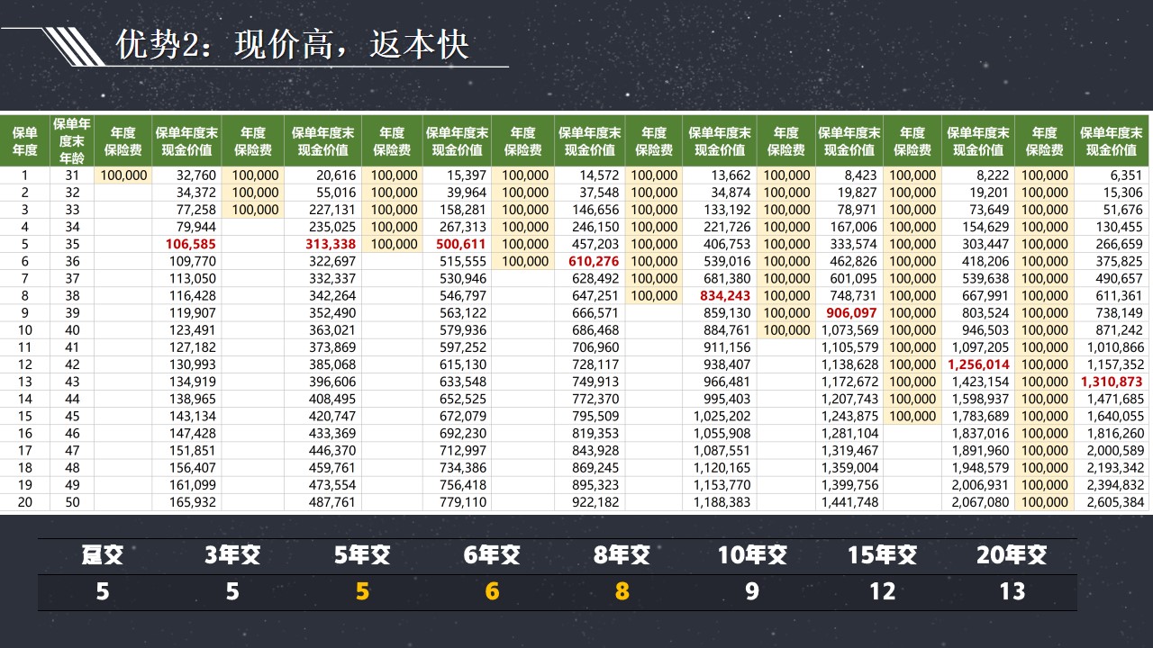Click the year-20 value 922,182
Viewport: 1153px width, 648px height.
click(595, 502)
